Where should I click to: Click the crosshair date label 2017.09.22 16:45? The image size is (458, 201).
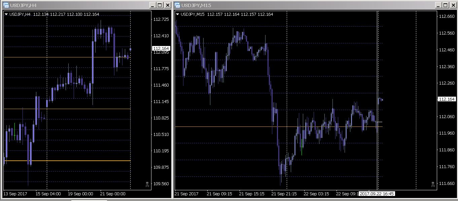click(377, 194)
